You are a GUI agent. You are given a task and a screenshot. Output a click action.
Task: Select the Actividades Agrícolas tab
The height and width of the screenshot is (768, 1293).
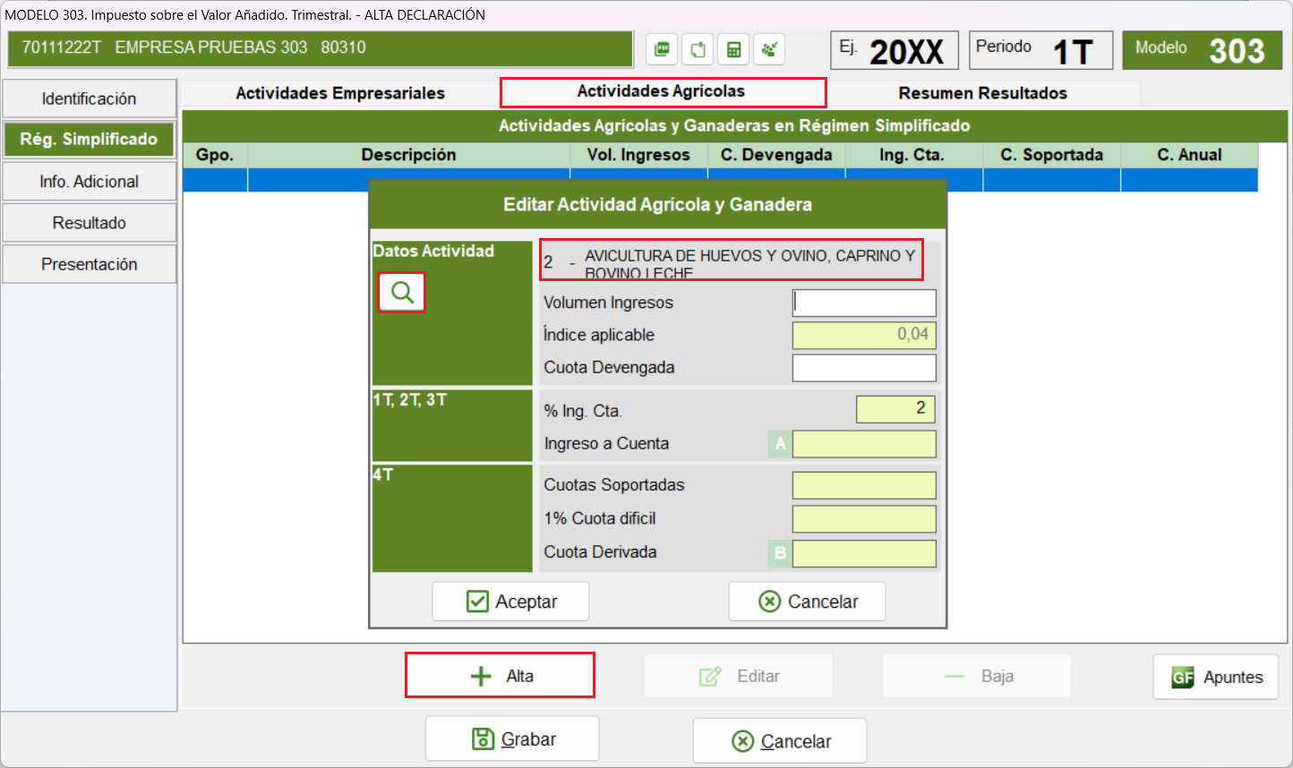pyautogui.click(x=662, y=91)
